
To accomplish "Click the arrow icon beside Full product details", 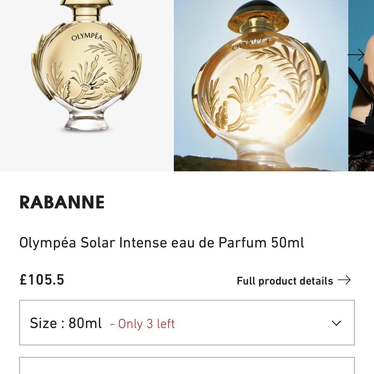I will coord(344,280).
